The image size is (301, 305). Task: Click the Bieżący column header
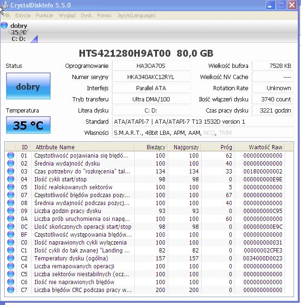tap(151, 147)
